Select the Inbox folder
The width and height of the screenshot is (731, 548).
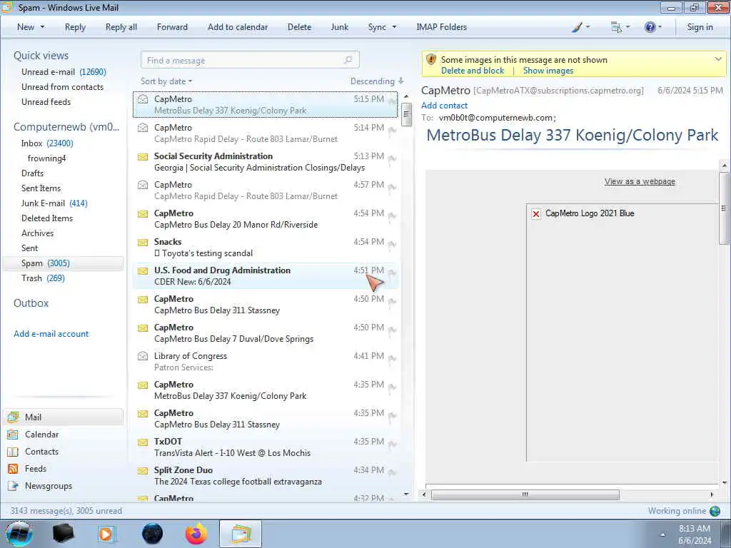coord(46,143)
